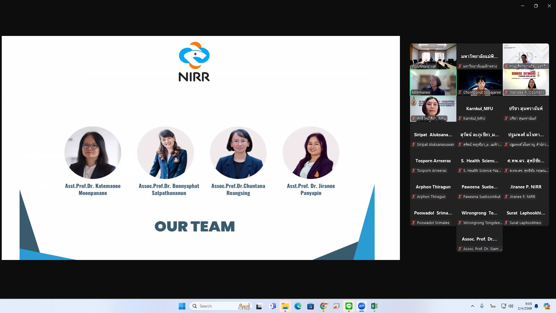The image size is (556, 313).
Task: Select the meeting room camera video tile
Action: pos(433,56)
